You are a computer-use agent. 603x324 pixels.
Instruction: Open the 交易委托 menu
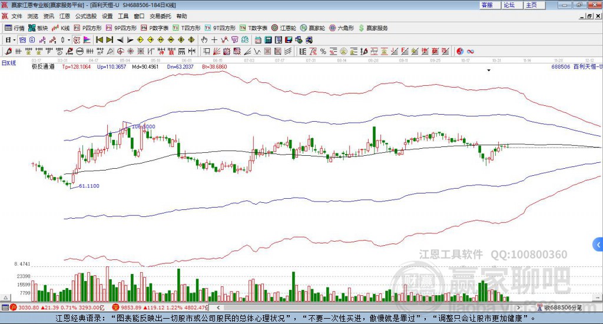click(x=160, y=16)
